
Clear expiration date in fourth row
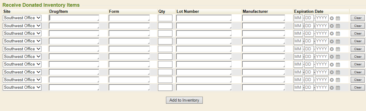[x=332, y=41]
